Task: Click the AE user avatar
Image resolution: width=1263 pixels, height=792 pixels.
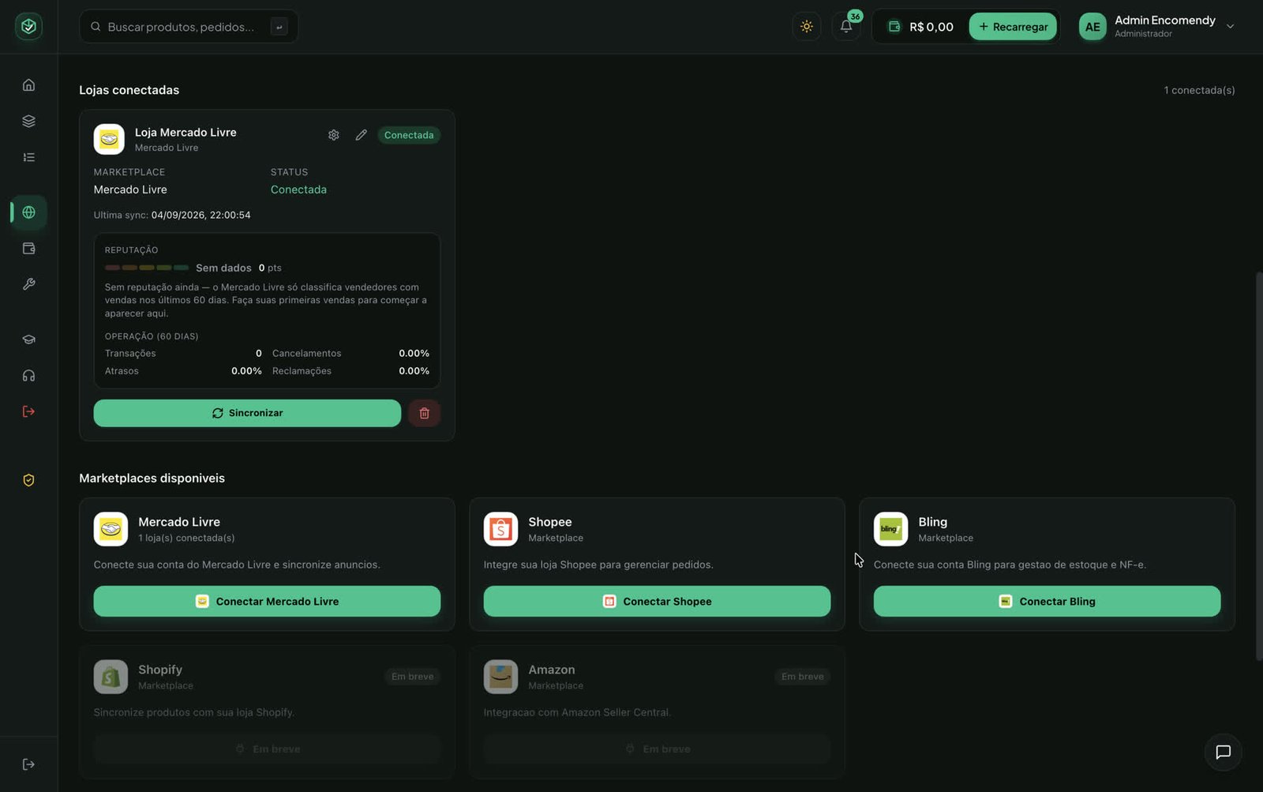Action: pyautogui.click(x=1092, y=26)
